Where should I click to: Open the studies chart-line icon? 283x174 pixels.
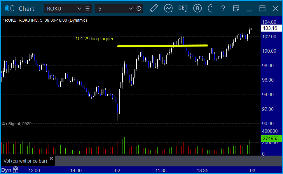pyautogui.click(x=168, y=8)
